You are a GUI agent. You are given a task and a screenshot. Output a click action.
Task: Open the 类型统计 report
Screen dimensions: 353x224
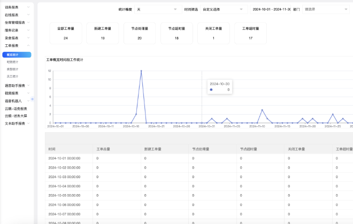point(13,69)
